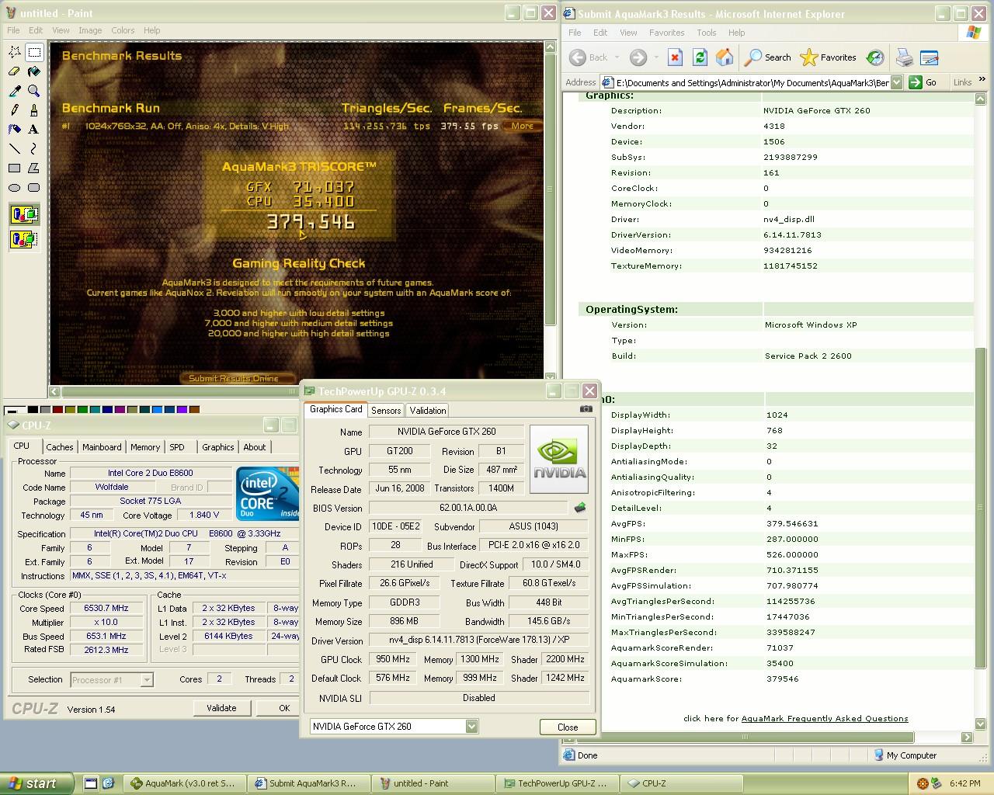Go to the Home page in IE
This screenshot has width=994, height=795.
coord(725,57)
